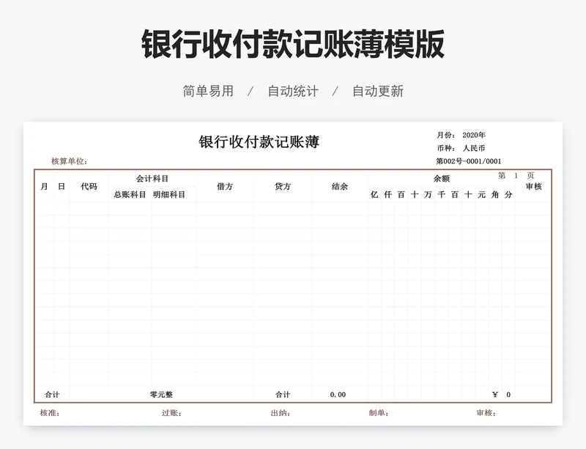This screenshot has height=449, width=586.
Task: Click the 亿 digit column header
Action: (x=374, y=194)
